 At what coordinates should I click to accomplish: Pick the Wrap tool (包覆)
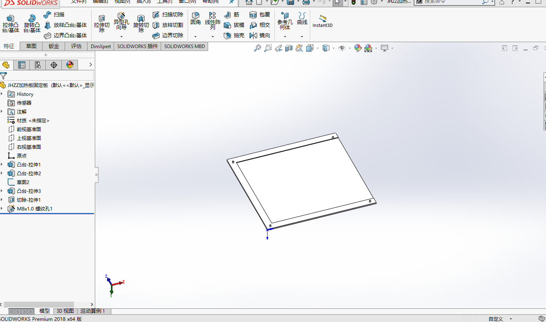260,14
